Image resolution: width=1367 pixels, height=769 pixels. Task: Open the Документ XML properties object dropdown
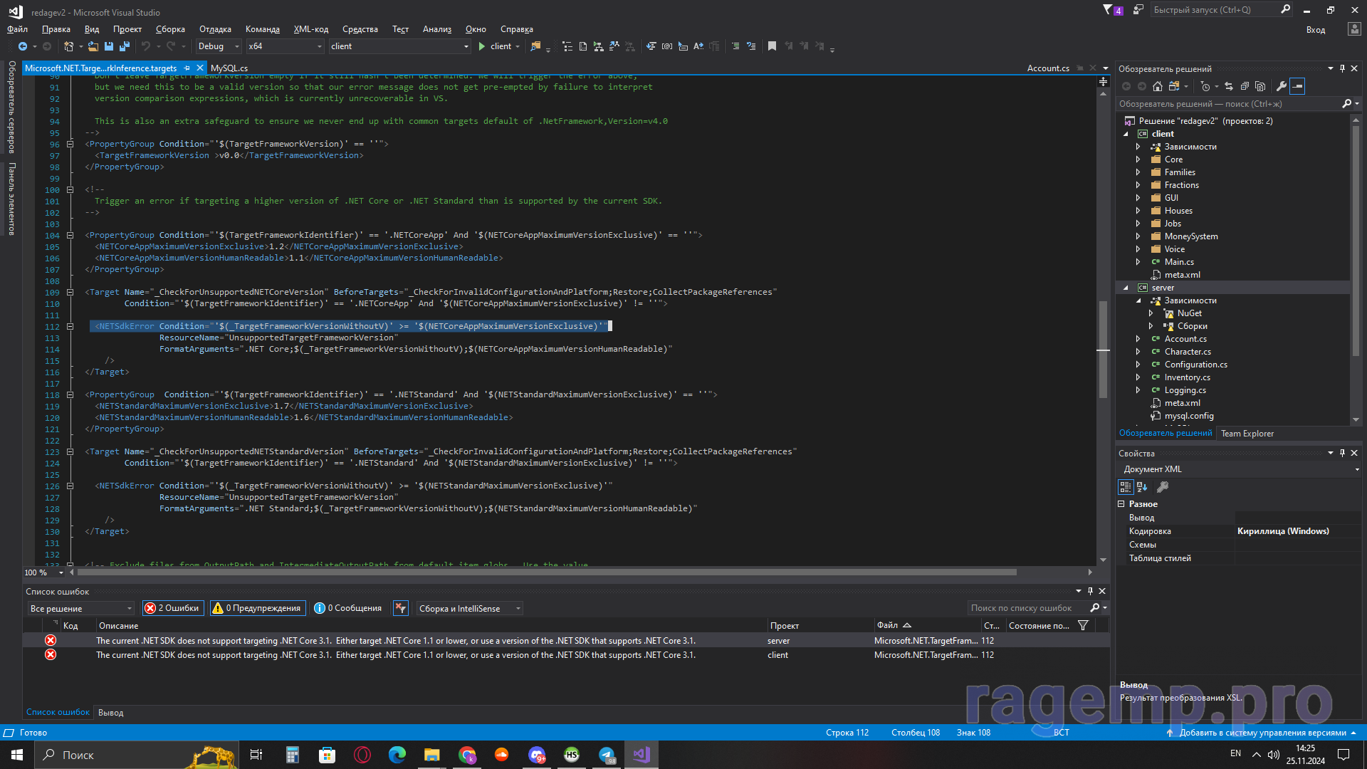(x=1241, y=469)
